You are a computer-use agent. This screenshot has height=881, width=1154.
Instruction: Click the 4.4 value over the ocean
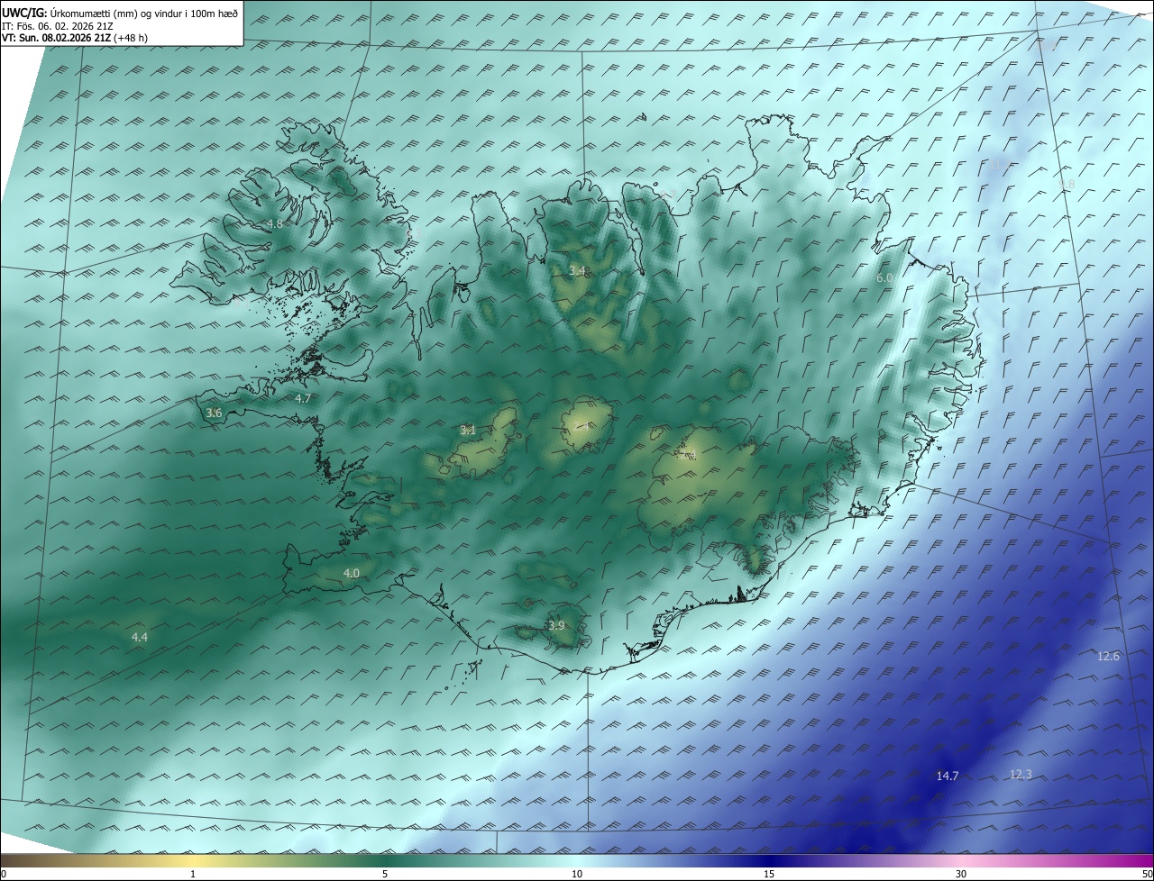[x=140, y=638]
